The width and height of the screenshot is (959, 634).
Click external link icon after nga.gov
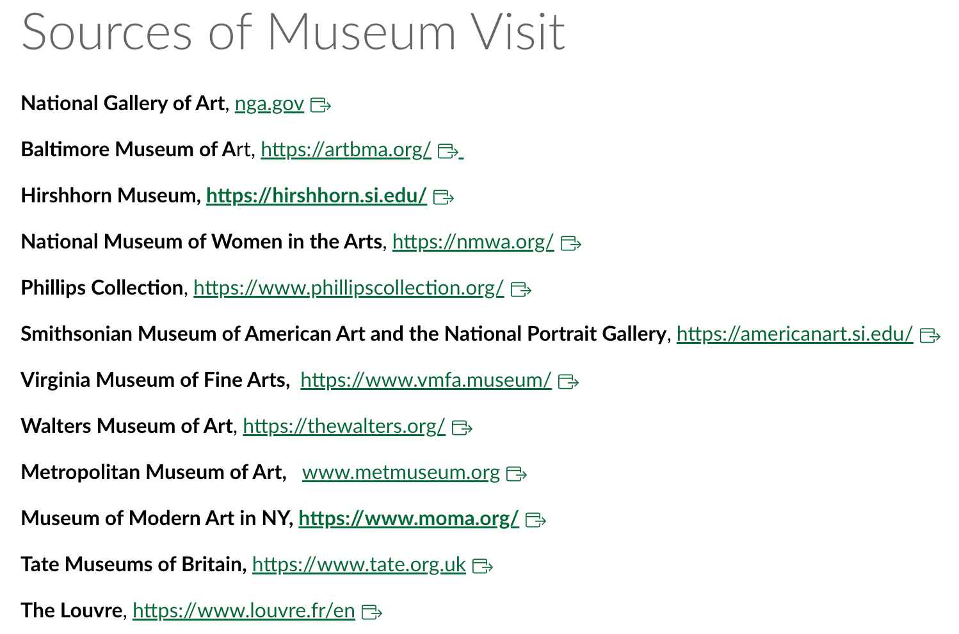[x=321, y=104]
